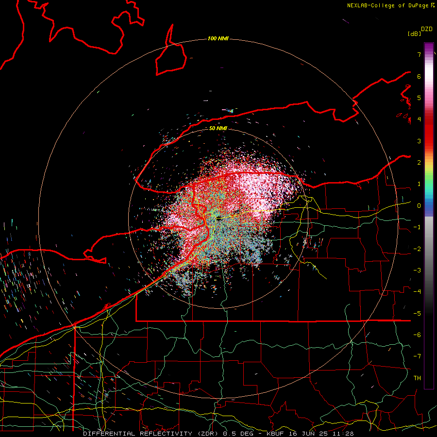
Task: Click the -4 value on color scale
Action: coord(417,292)
